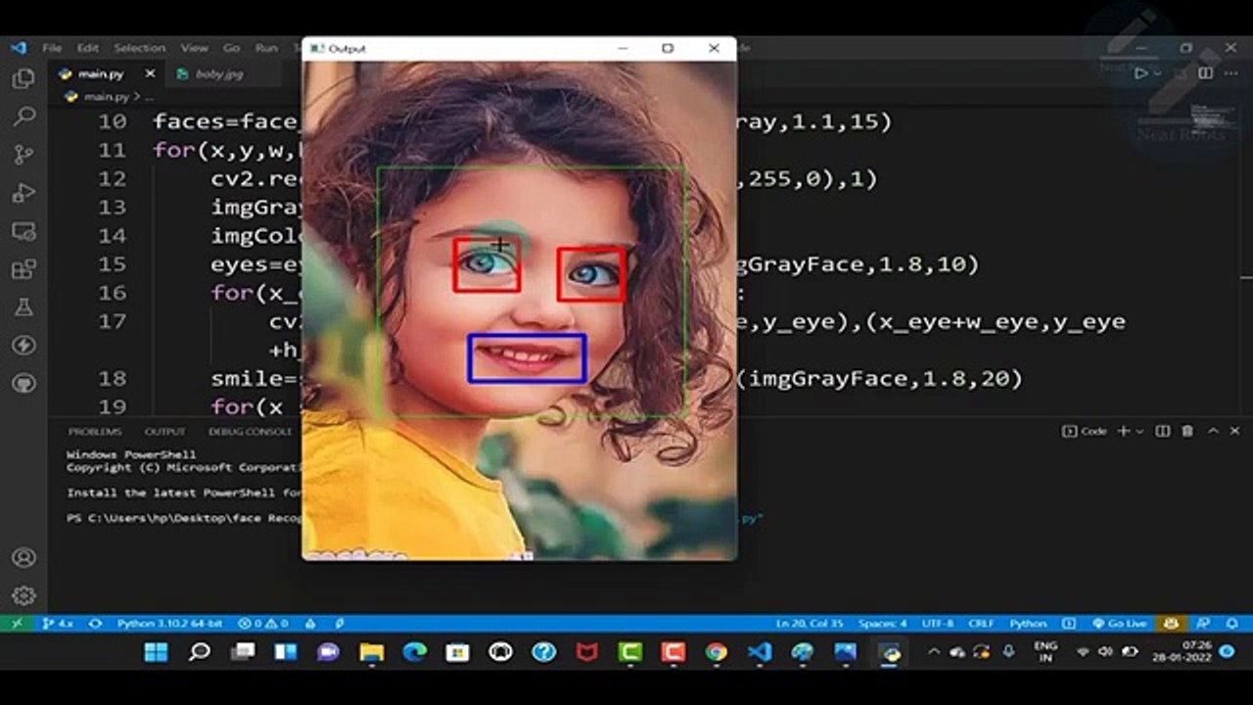The image size is (1253, 705).
Task: Close the main.py tab
Action: [x=150, y=73]
